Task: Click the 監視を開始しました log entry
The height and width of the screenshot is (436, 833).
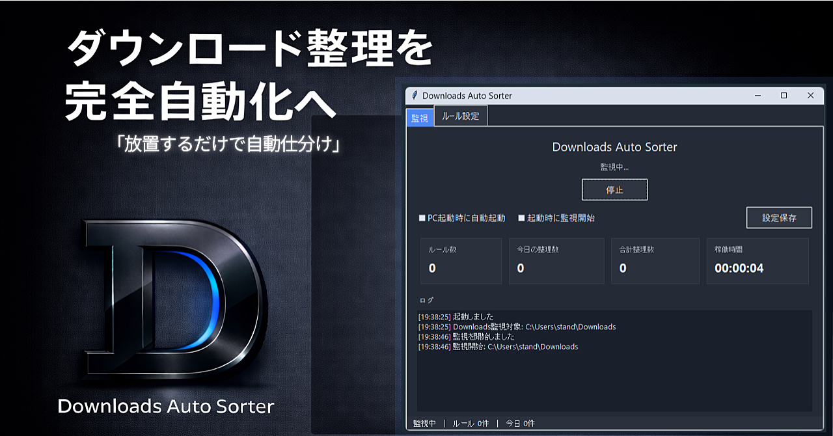Action: tap(466, 337)
